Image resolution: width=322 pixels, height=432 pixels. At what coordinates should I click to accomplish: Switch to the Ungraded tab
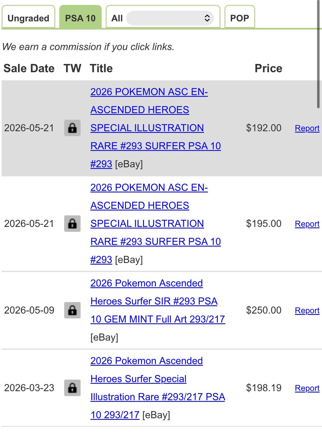(28, 18)
